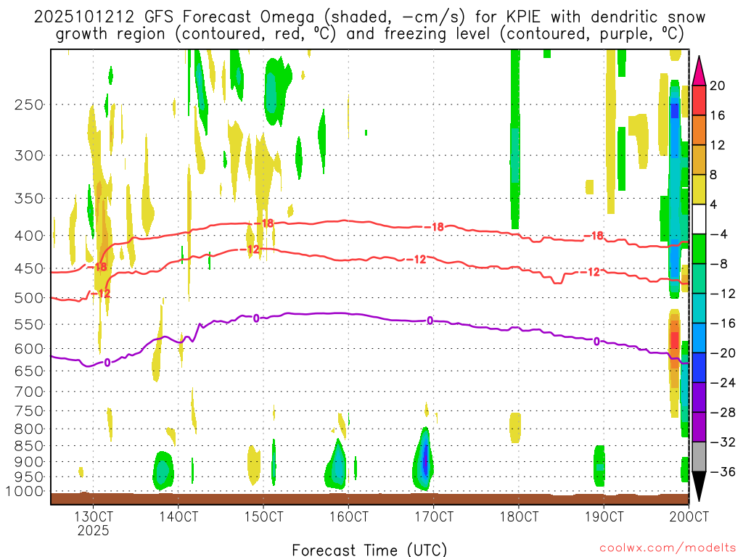Image resolution: width=743 pixels, height=557 pixels.
Task: Click the Forecast Time (UTC) axis title
Action: 369,550
